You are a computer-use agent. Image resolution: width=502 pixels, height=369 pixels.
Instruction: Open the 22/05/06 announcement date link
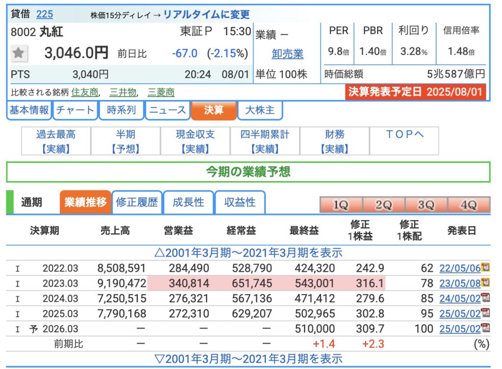pyautogui.click(x=460, y=268)
